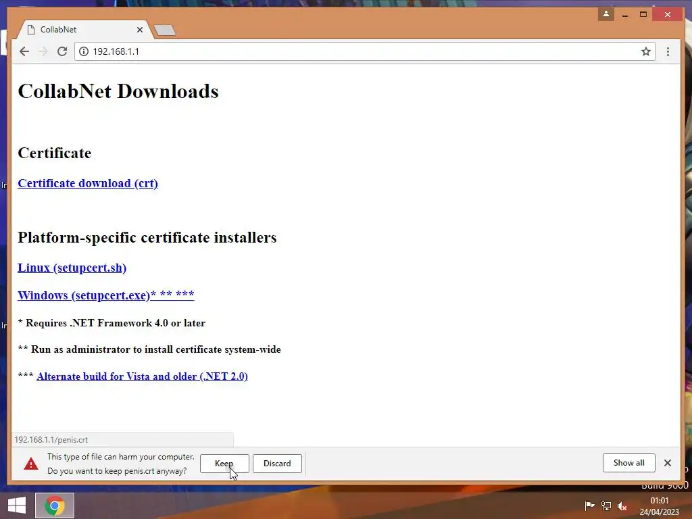Open Windows (setupcert.exe) link
This screenshot has width=692, height=519.
pos(106,295)
